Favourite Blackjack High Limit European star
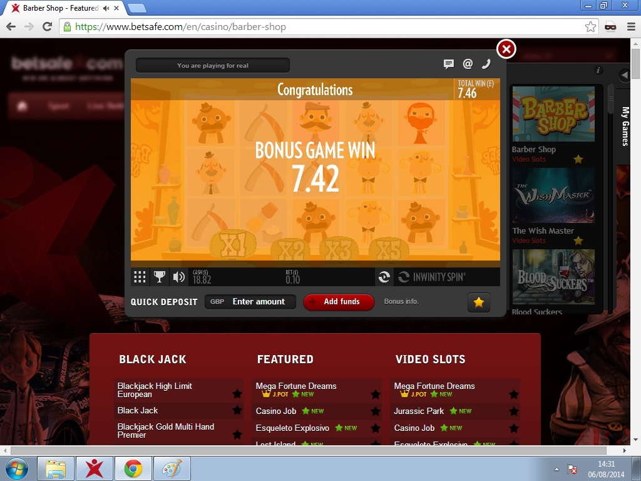The width and height of the screenshot is (641, 481). 237,394
